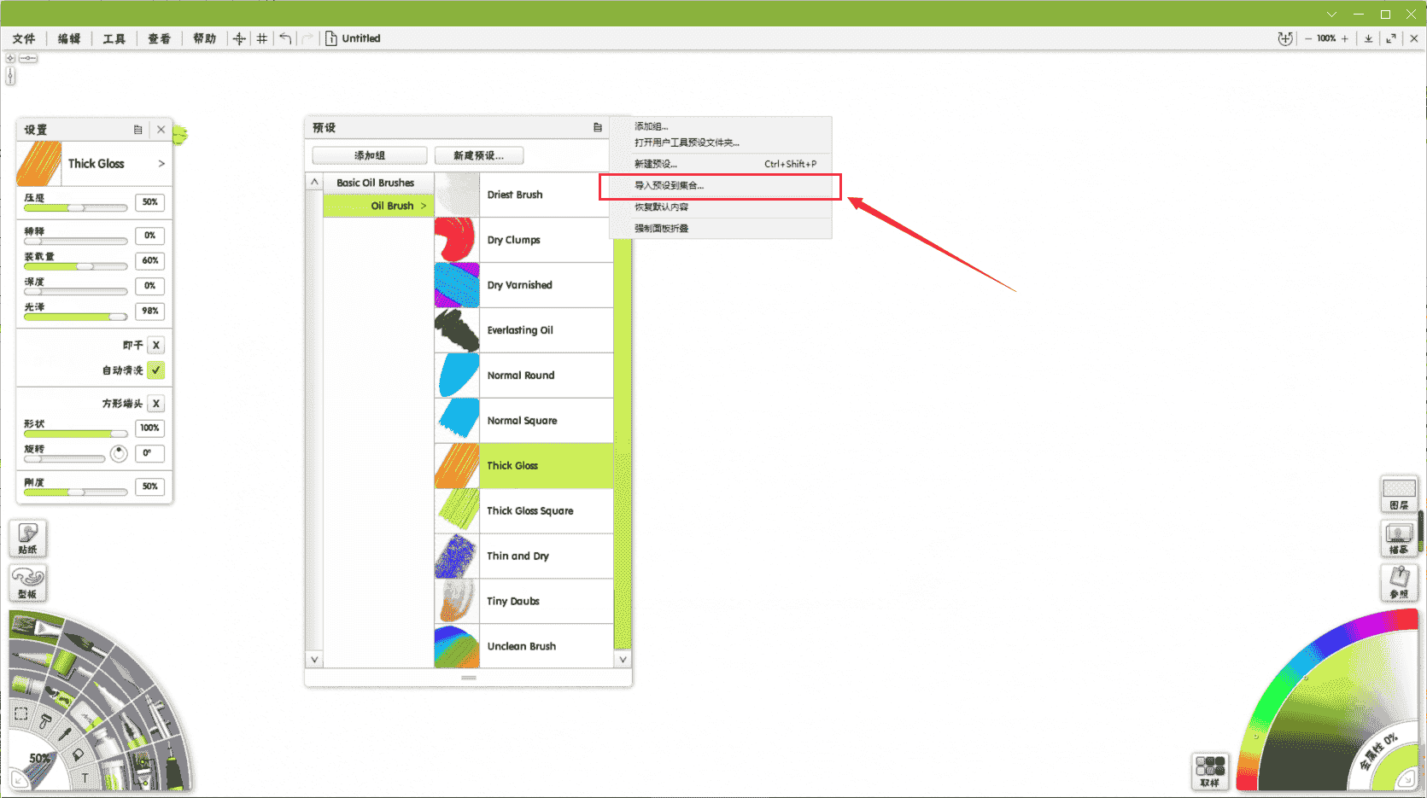Click the 添加组 add group button

tap(370, 155)
